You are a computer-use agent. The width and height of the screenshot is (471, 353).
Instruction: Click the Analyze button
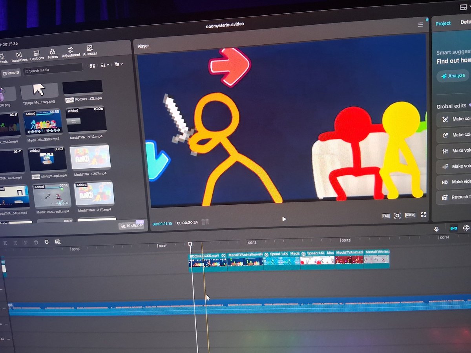click(453, 76)
